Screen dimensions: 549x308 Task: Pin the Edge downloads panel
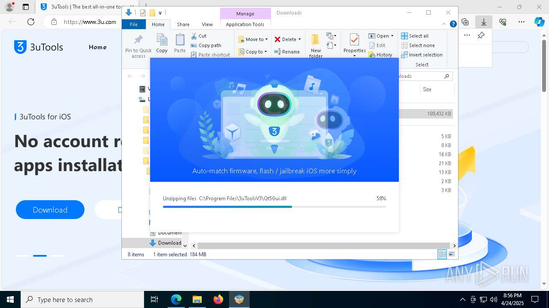tap(481, 36)
